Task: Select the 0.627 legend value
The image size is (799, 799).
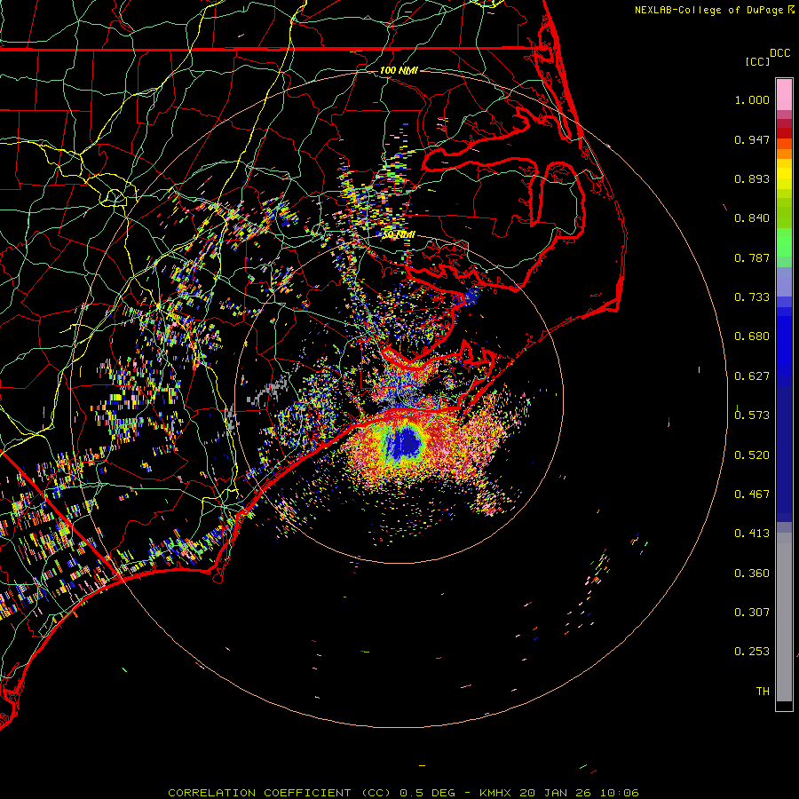Action: pos(752,376)
